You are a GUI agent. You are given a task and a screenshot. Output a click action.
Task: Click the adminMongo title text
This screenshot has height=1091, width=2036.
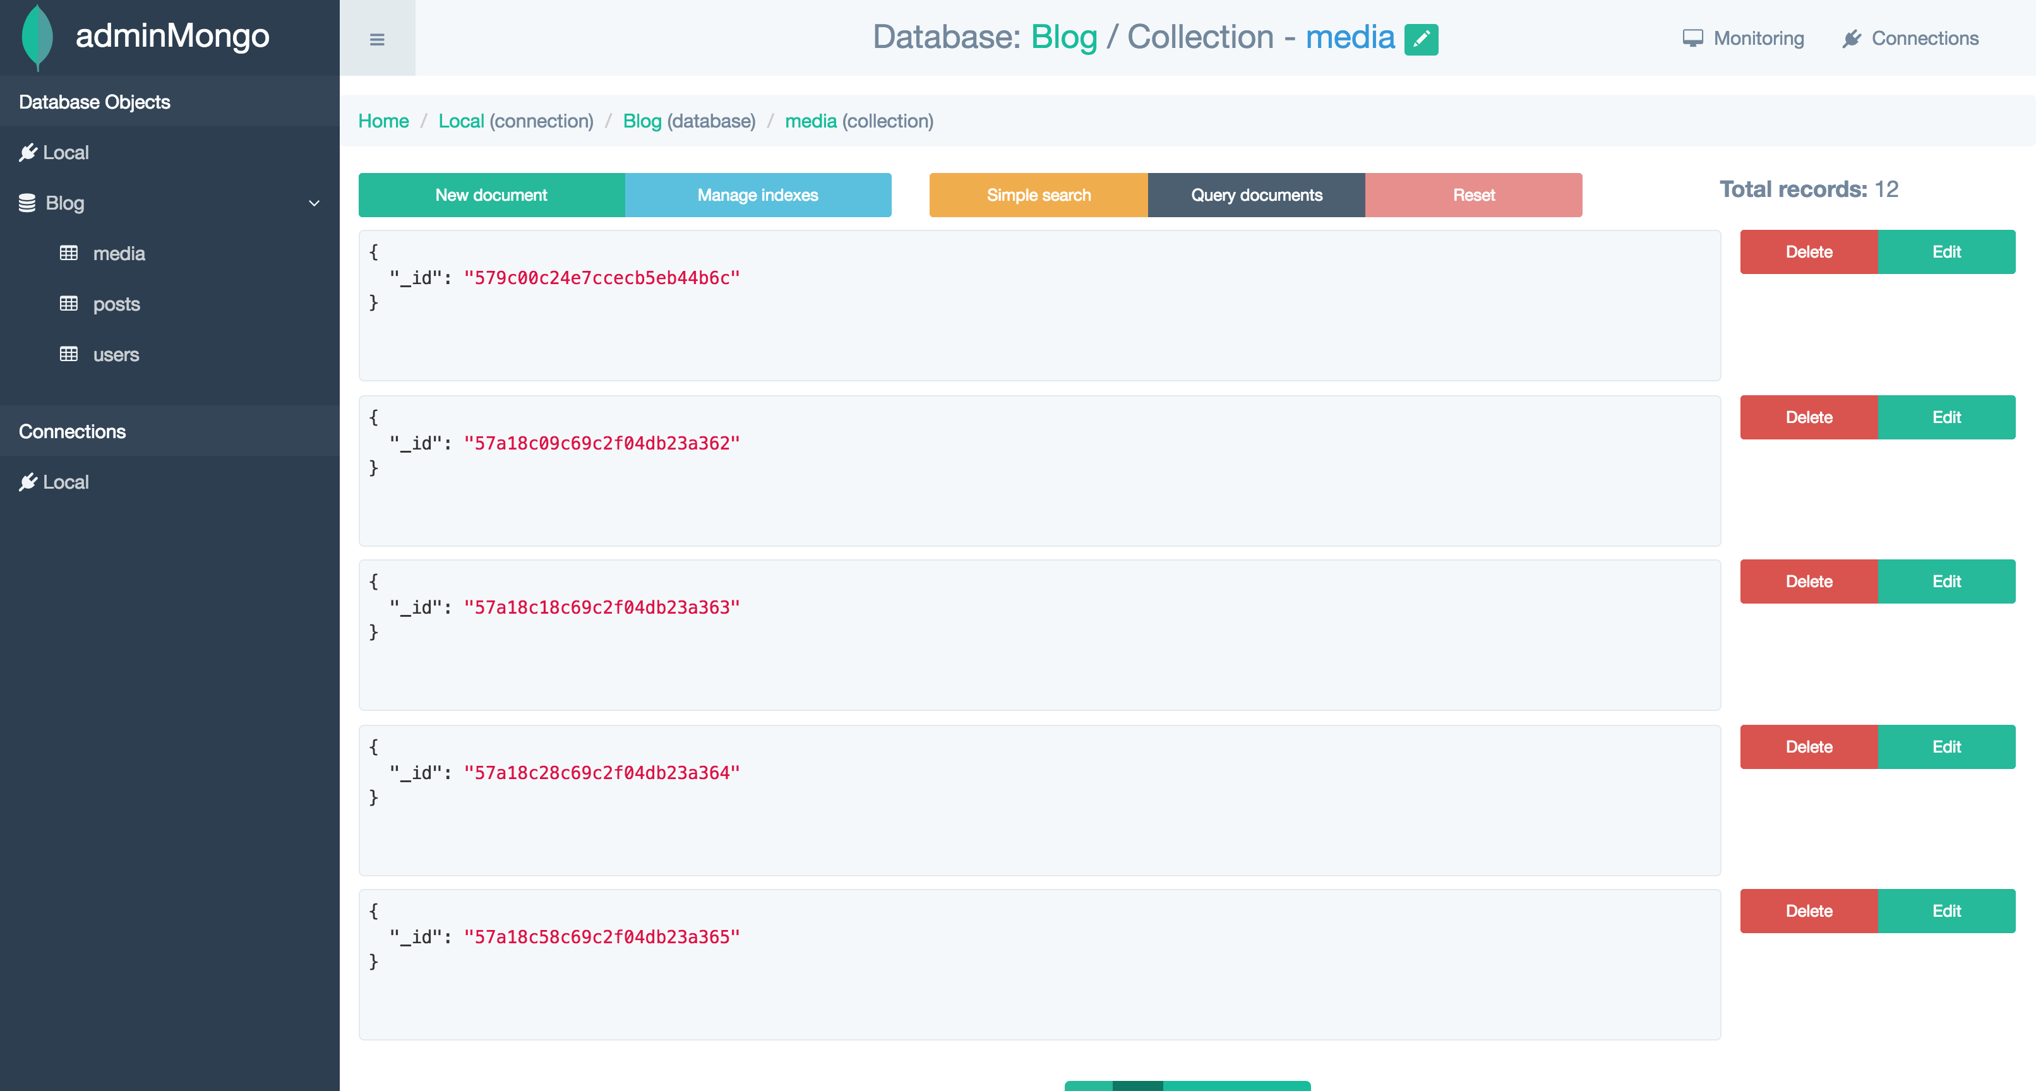[172, 37]
